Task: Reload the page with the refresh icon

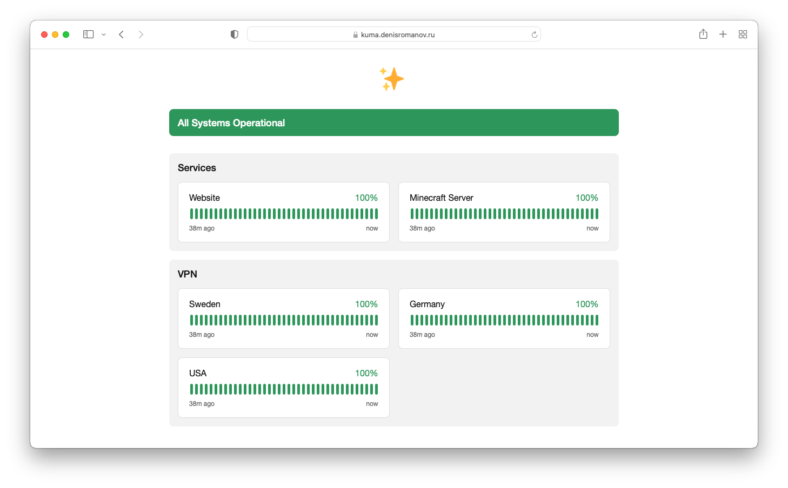Action: pos(534,35)
